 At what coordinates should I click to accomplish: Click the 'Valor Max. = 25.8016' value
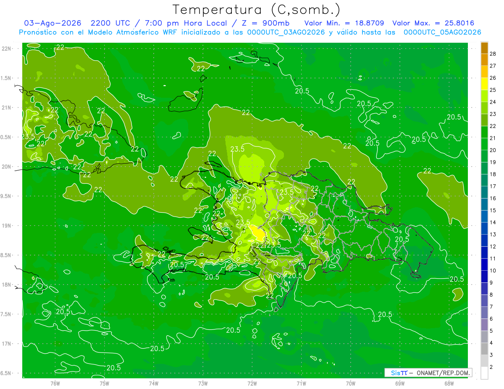[433, 23]
